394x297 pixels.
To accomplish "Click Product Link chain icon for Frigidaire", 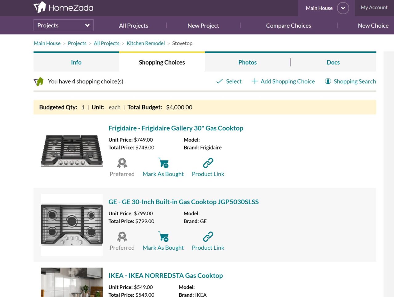I will [x=208, y=163].
